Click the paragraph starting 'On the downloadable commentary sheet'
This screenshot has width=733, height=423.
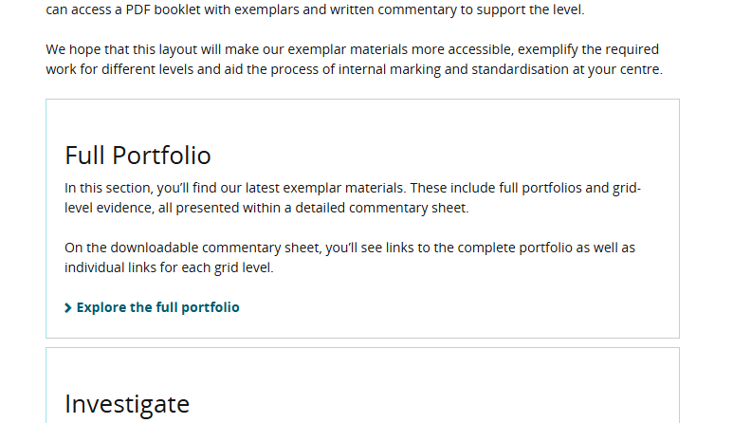350,257
